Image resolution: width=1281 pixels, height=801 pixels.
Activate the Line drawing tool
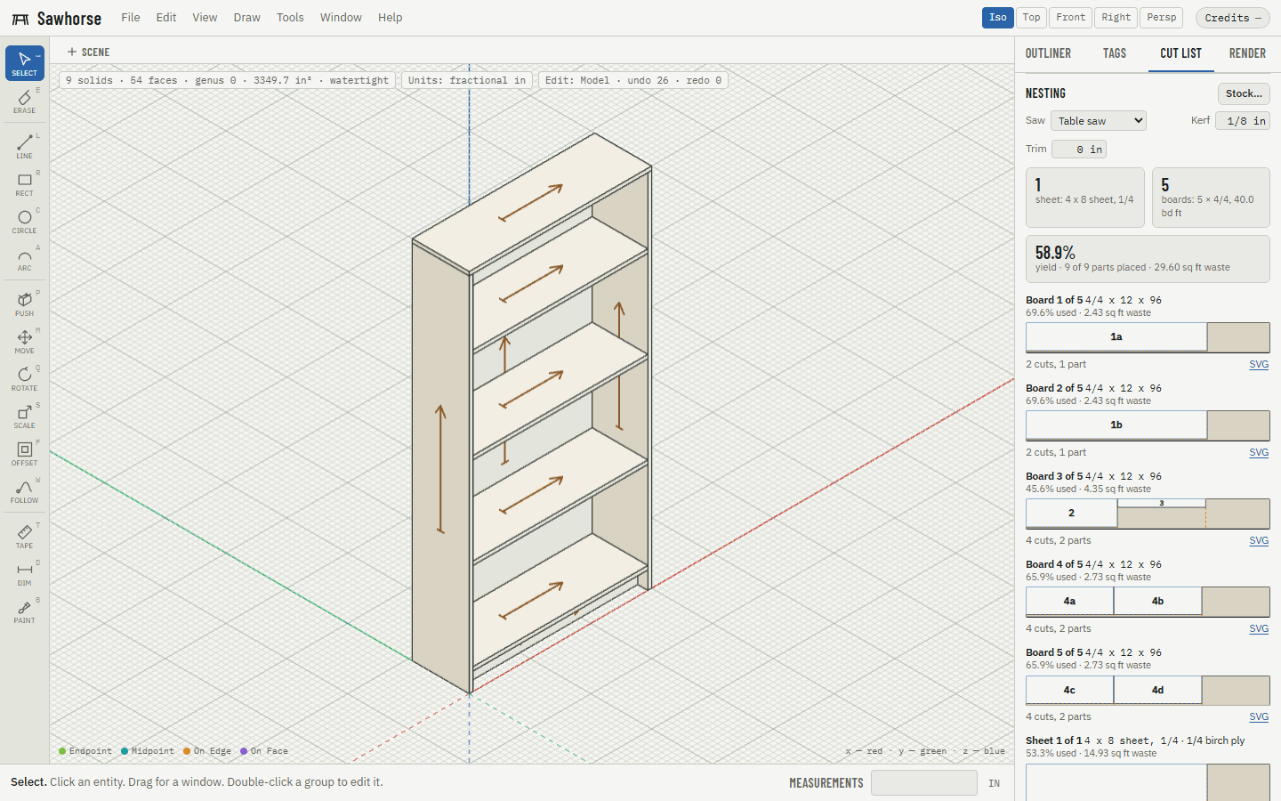point(24,146)
